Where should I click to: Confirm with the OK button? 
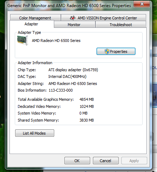[77, 161]
